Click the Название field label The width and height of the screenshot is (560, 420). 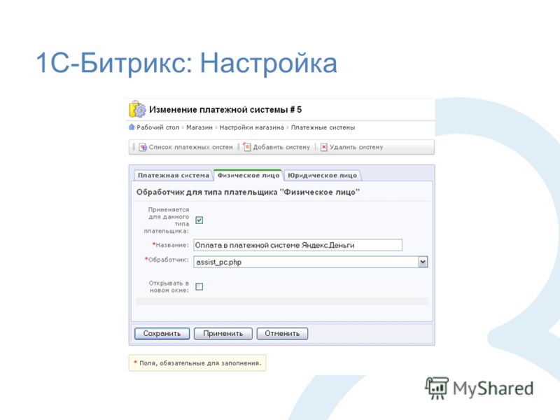coord(171,245)
